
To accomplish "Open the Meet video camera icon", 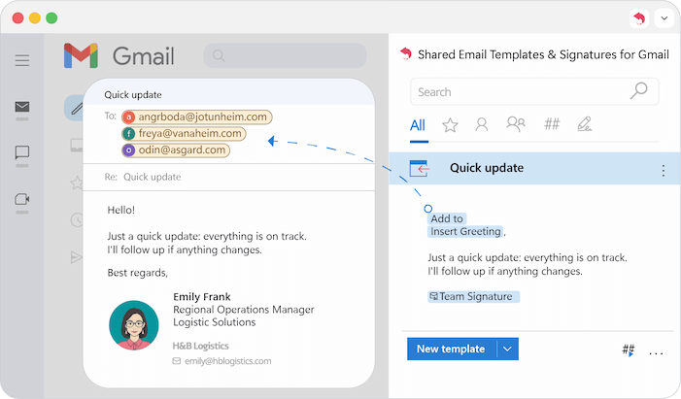I will [22, 199].
